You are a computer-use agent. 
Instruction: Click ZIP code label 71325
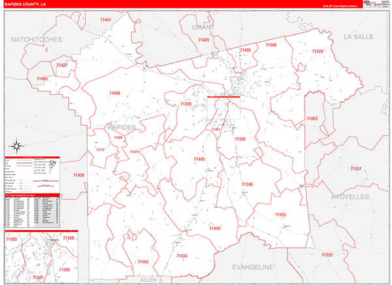[280, 214]
